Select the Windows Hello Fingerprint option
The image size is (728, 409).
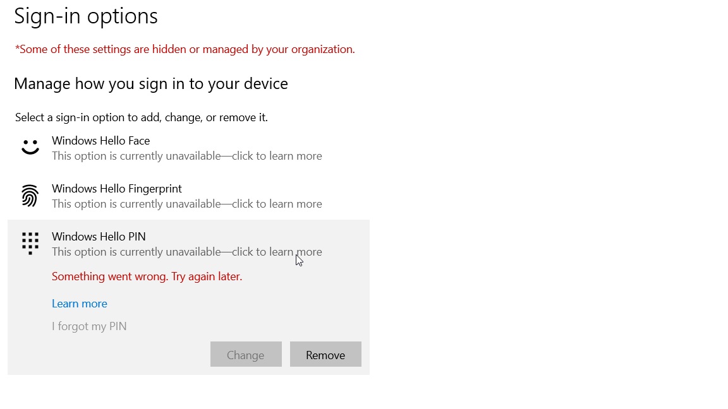pos(188,196)
